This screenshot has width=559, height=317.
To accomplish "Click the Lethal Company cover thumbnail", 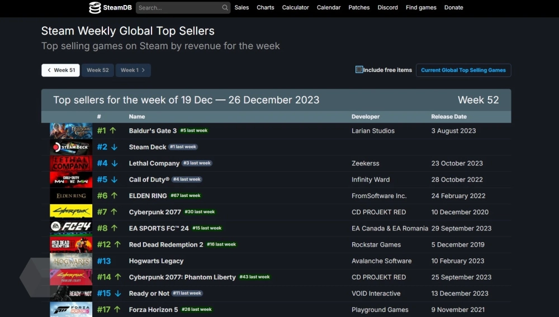I will (x=71, y=163).
